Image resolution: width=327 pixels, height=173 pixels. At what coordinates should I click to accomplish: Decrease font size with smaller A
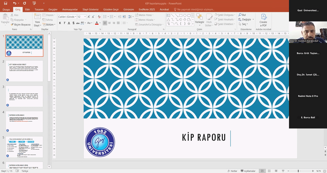(x=93, y=17)
